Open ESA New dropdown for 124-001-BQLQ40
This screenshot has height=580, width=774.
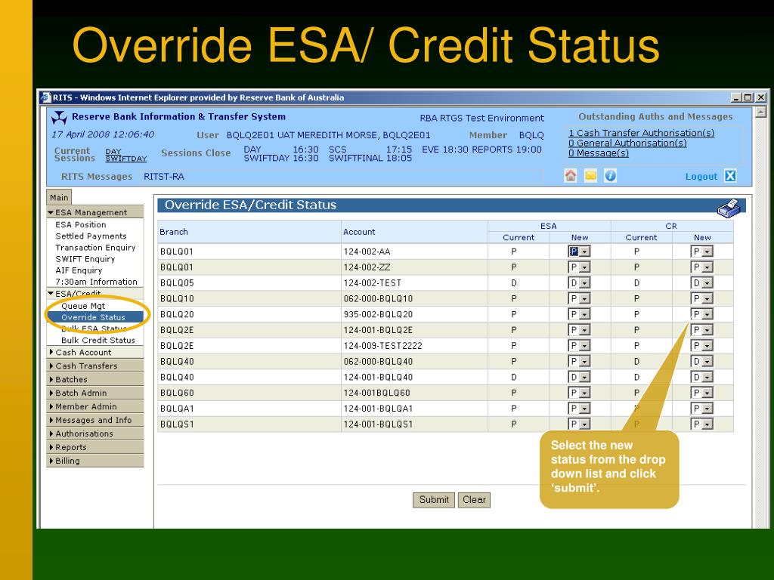tap(579, 378)
